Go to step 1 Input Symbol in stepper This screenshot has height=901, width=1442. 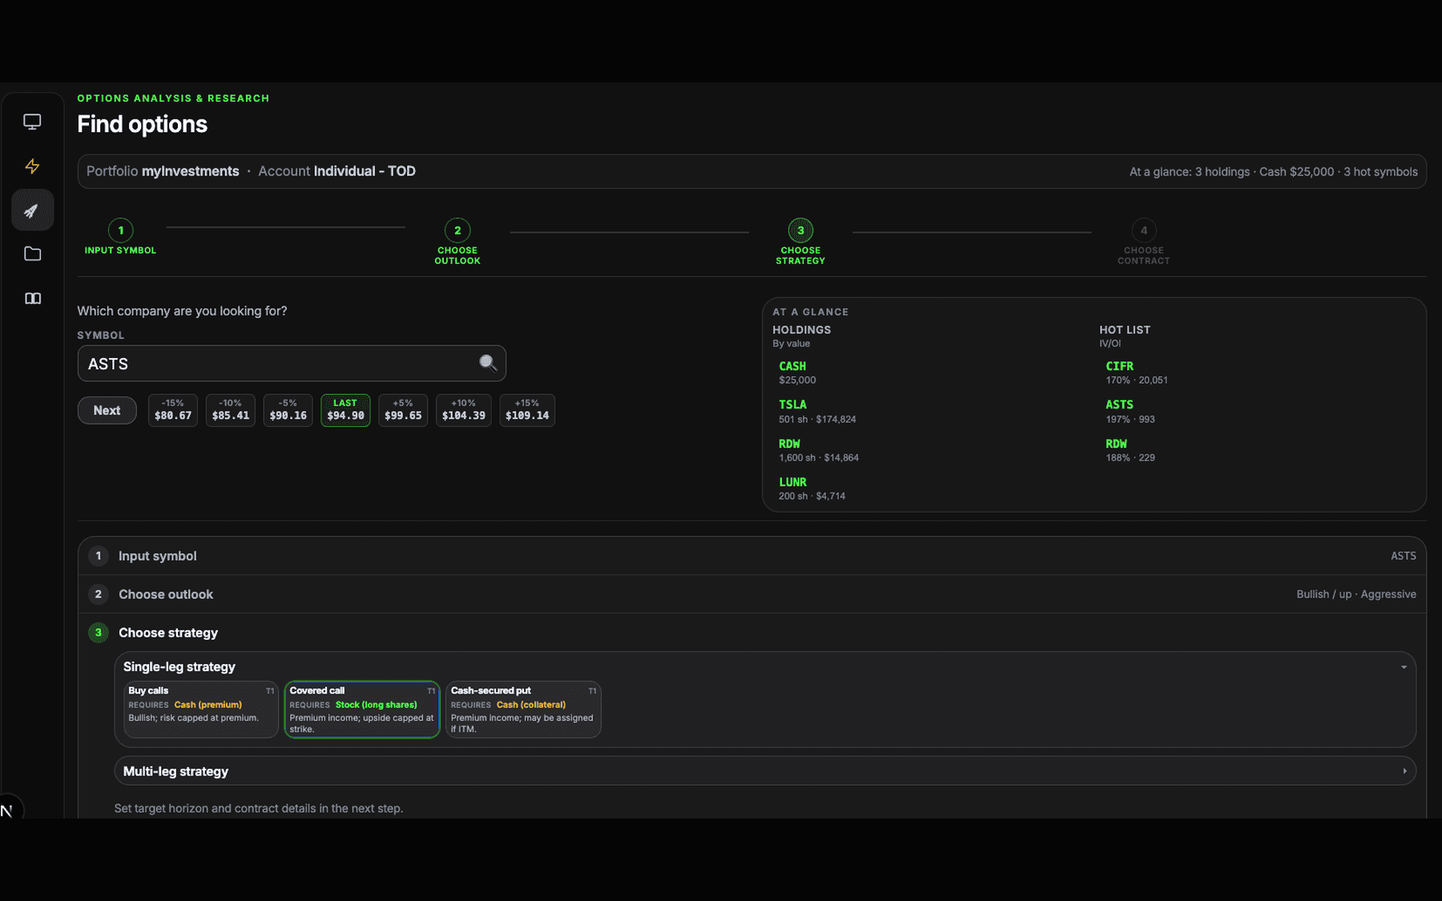pyautogui.click(x=121, y=238)
